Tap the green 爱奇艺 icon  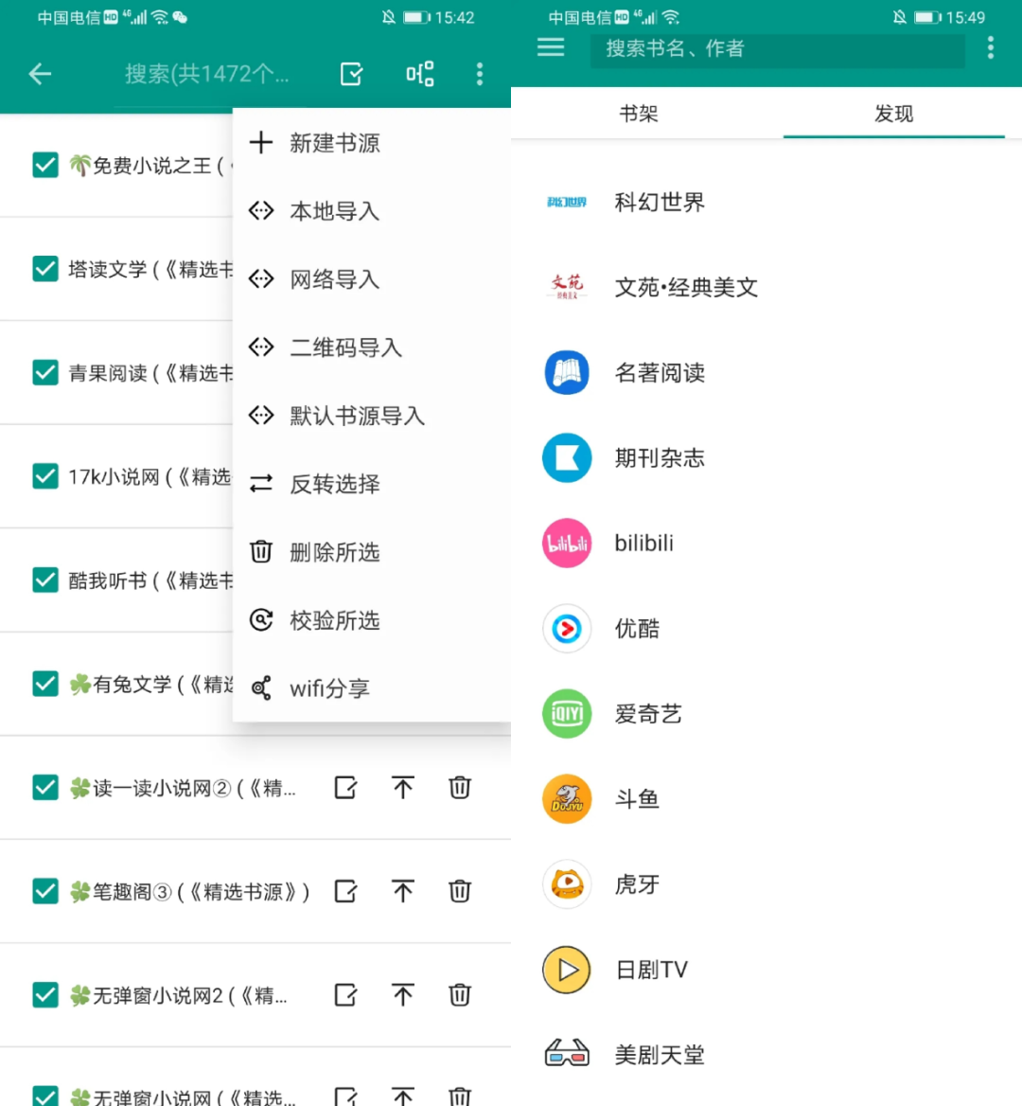pyautogui.click(x=567, y=714)
